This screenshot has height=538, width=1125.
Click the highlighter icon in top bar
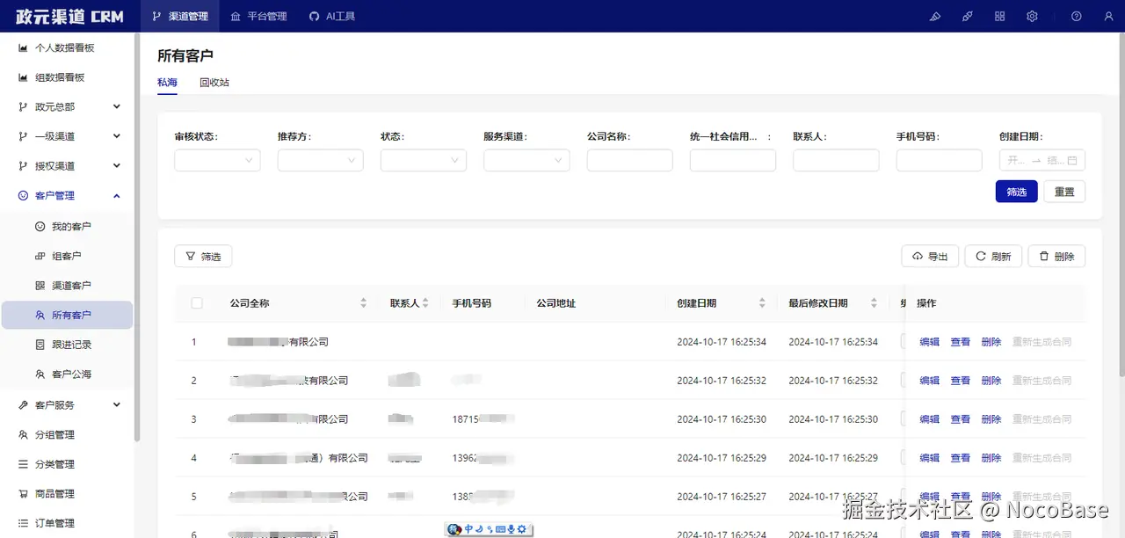(935, 16)
